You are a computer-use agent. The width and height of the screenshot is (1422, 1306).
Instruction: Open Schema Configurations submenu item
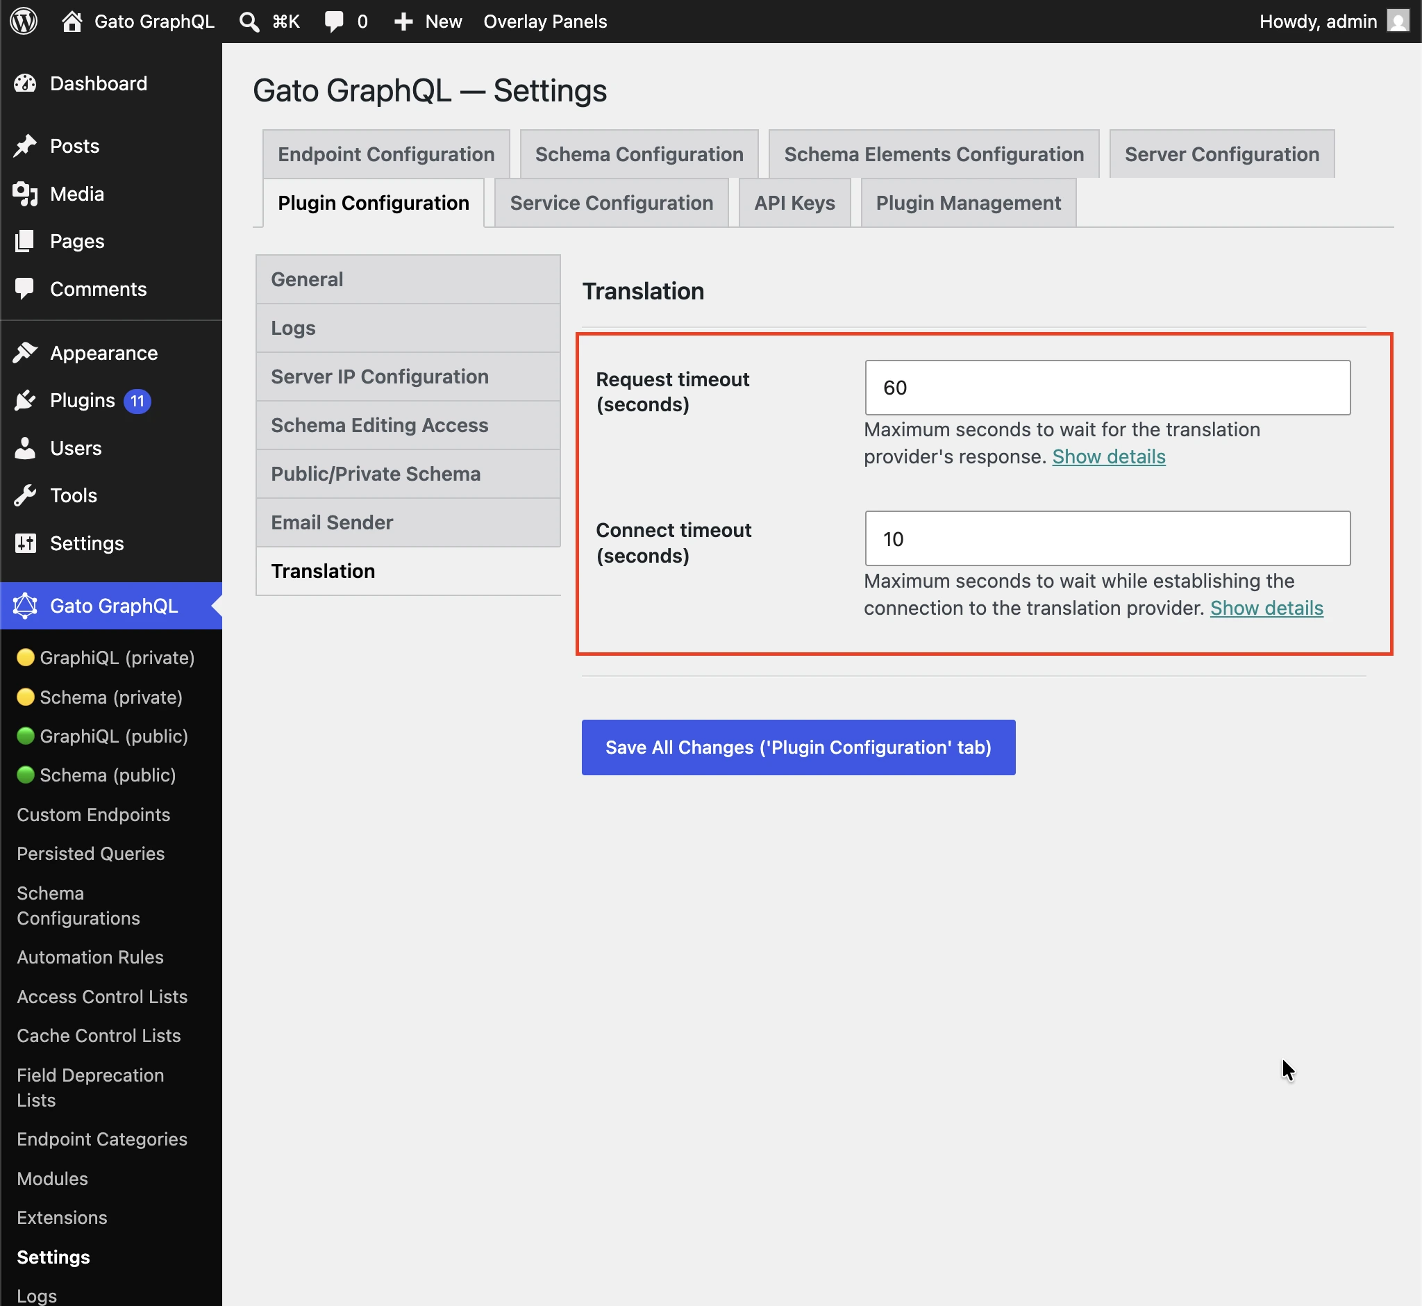click(x=78, y=905)
